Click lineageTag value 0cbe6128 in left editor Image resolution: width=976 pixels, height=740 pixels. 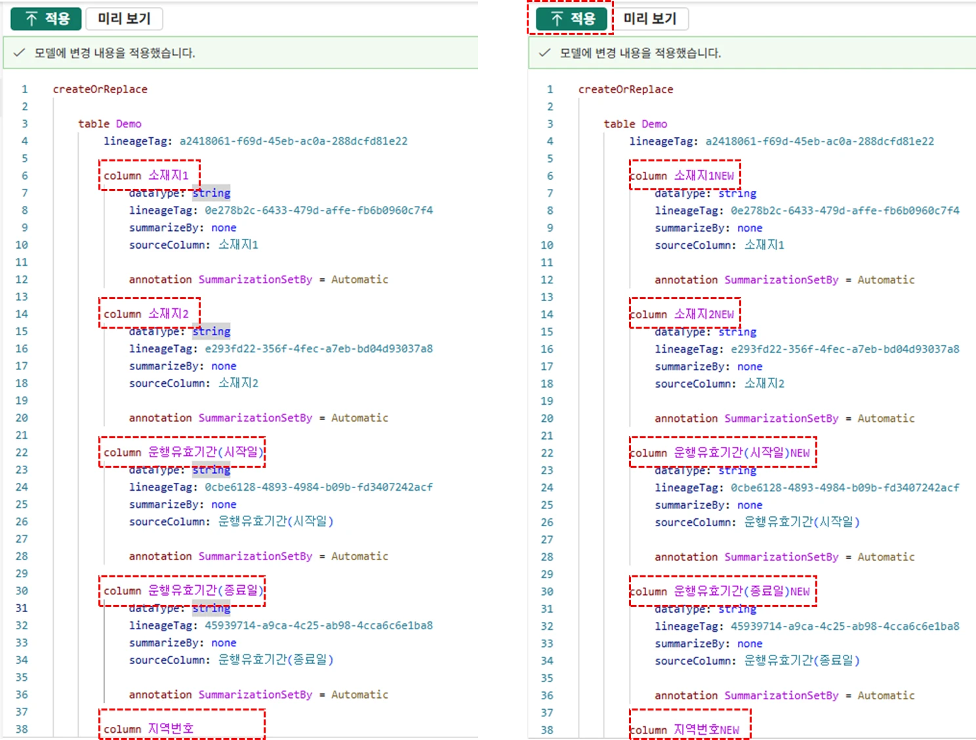318,487
